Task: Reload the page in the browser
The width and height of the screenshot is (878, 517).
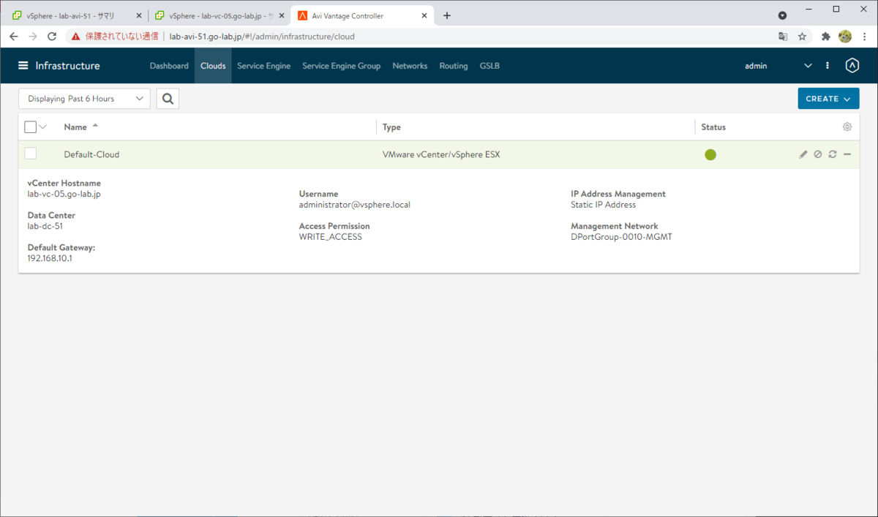Action: tap(51, 36)
